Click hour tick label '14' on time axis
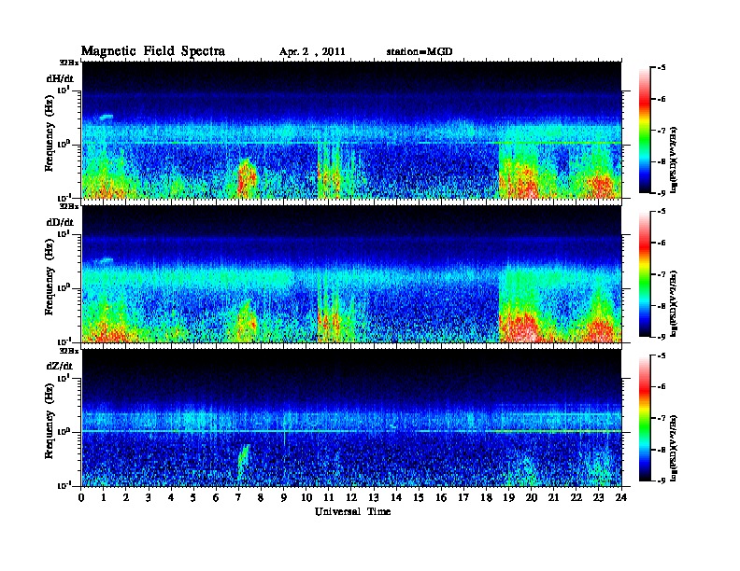 pyautogui.click(x=396, y=497)
